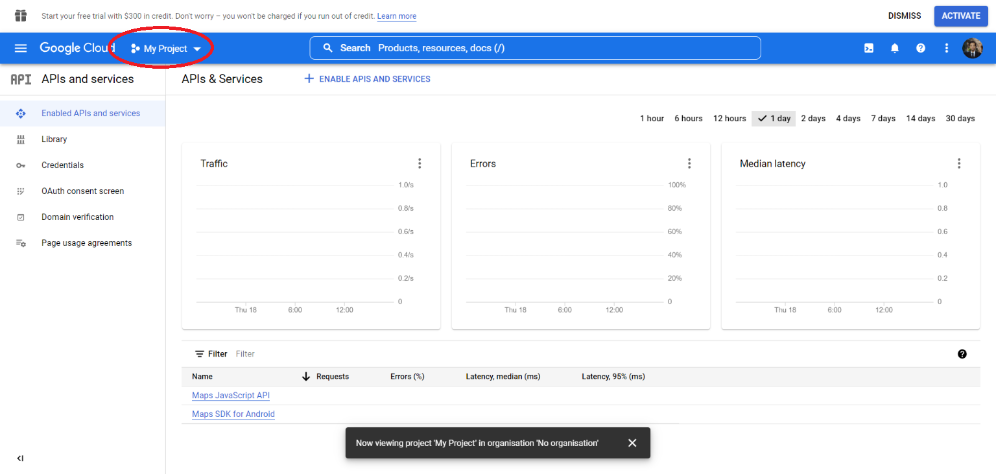996x474 pixels.
Task: Open the Maps JavaScript API link
Action: click(x=231, y=396)
